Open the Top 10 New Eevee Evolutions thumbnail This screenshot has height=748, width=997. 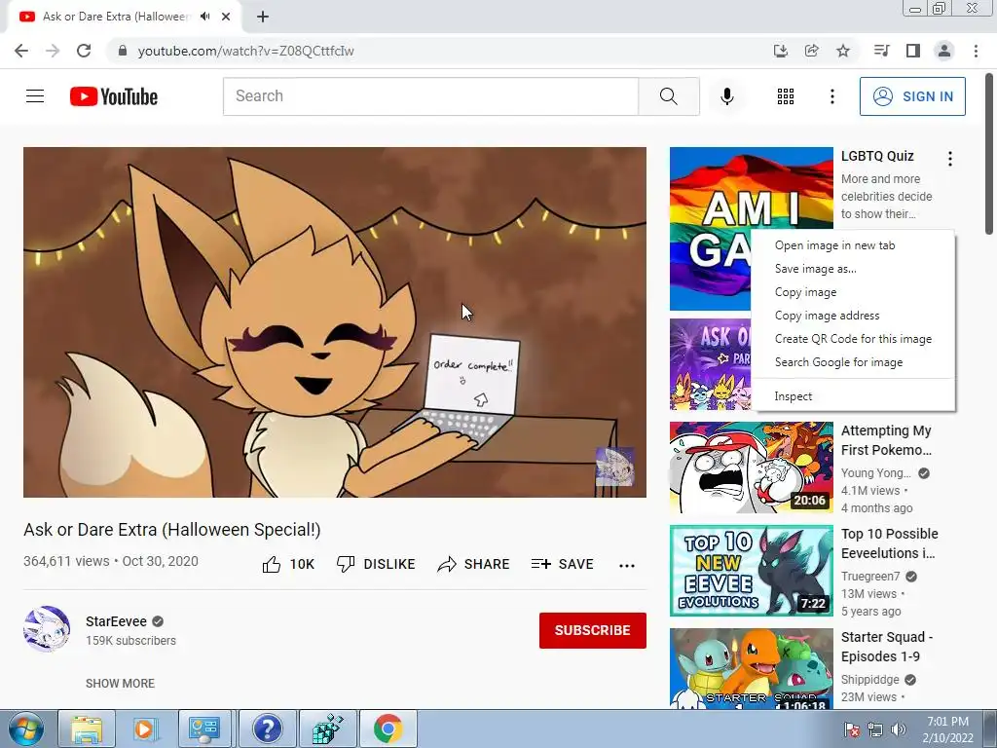click(x=751, y=571)
